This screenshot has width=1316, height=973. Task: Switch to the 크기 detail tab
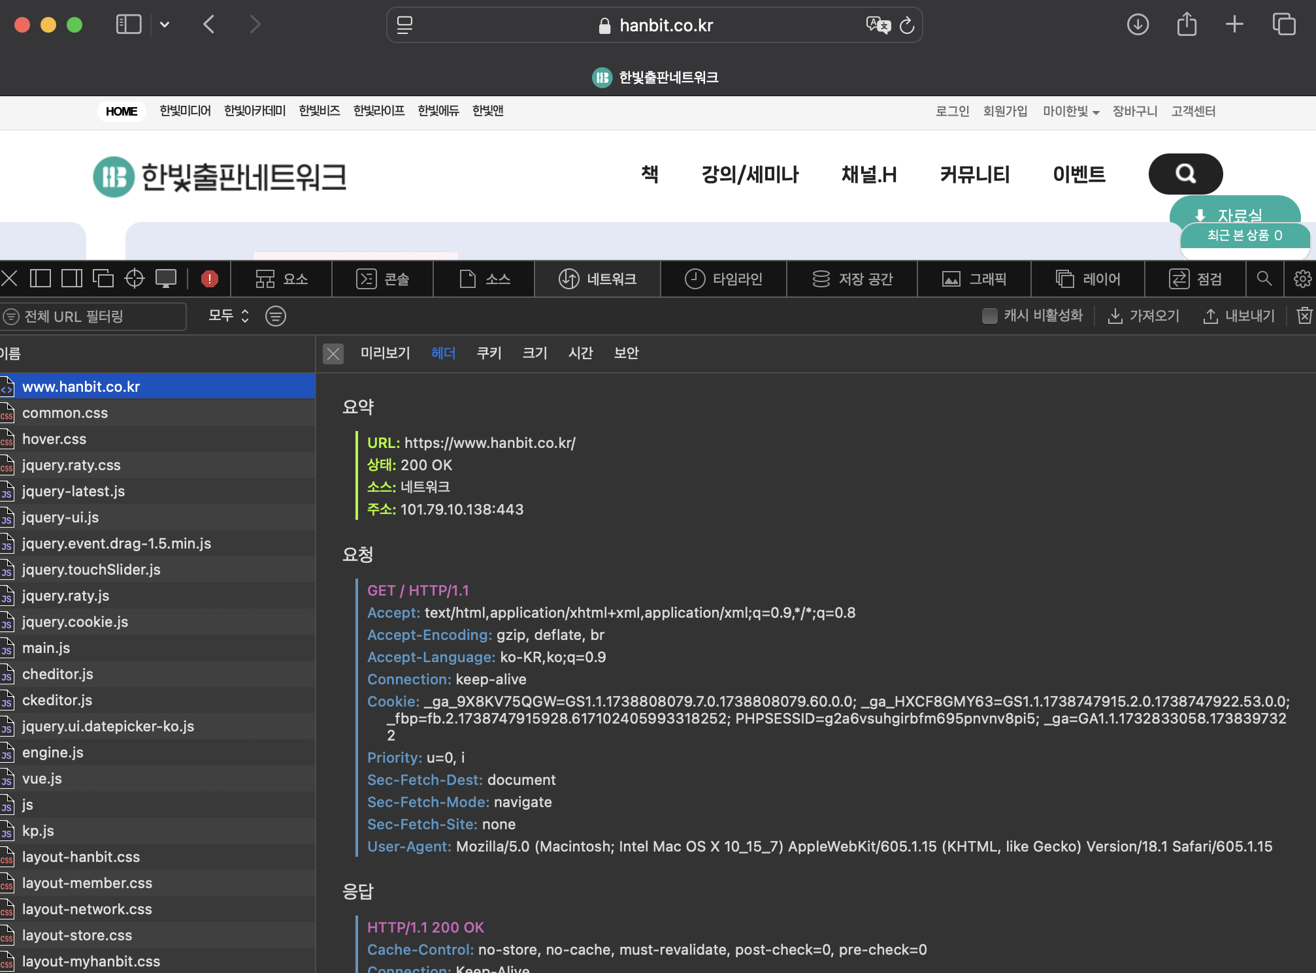click(535, 353)
